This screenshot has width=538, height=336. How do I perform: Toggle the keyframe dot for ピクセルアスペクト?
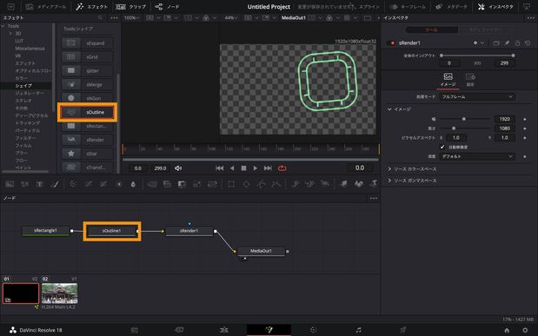pos(525,137)
